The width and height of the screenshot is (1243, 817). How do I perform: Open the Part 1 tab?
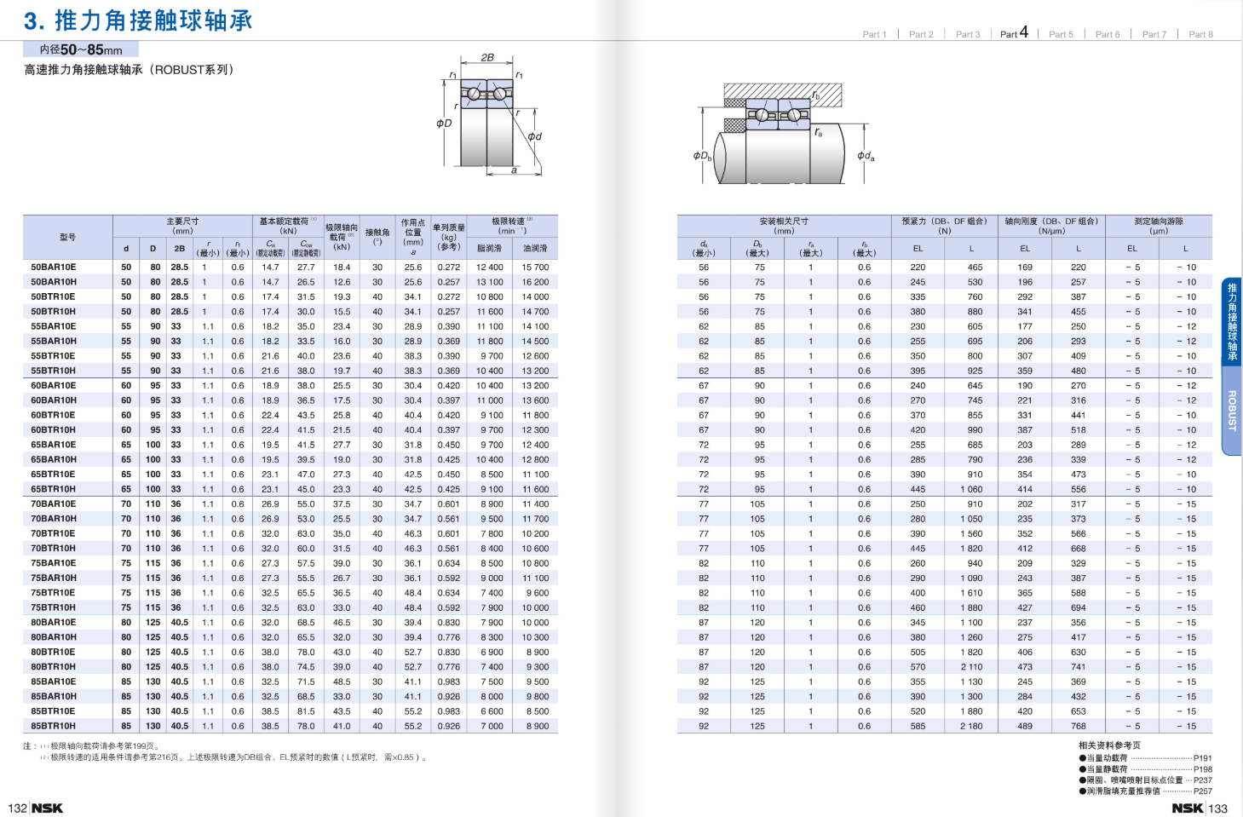874,34
